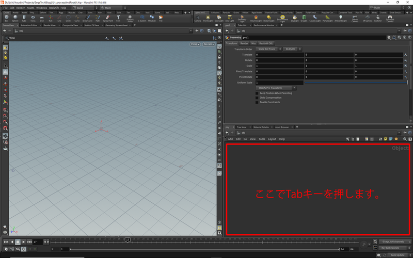
Task: Click the playback range slider bar
Action: tap(204, 249)
